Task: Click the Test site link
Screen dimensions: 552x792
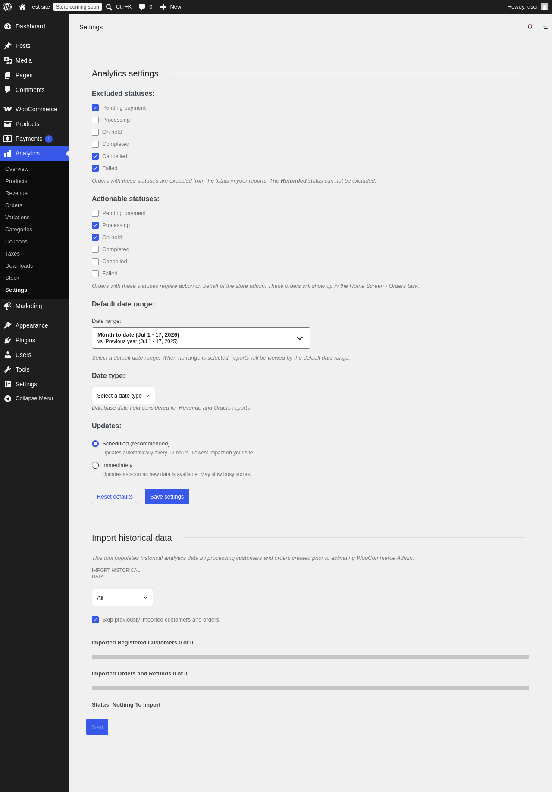Action: tap(40, 7)
